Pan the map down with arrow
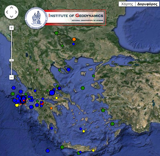160x156 pixels. (12, 17)
